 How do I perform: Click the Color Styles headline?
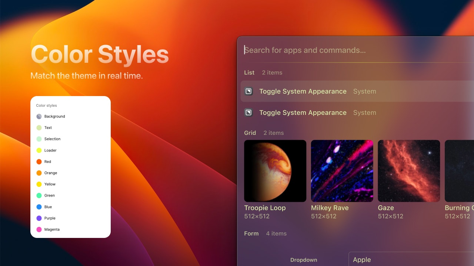[x=100, y=54]
